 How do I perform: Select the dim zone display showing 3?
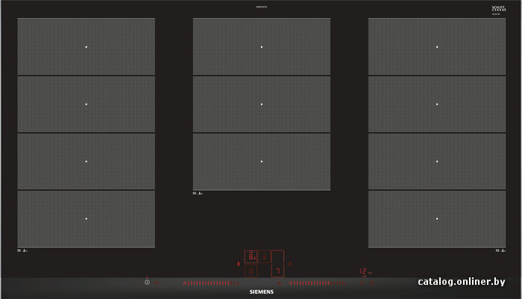click(x=265, y=256)
